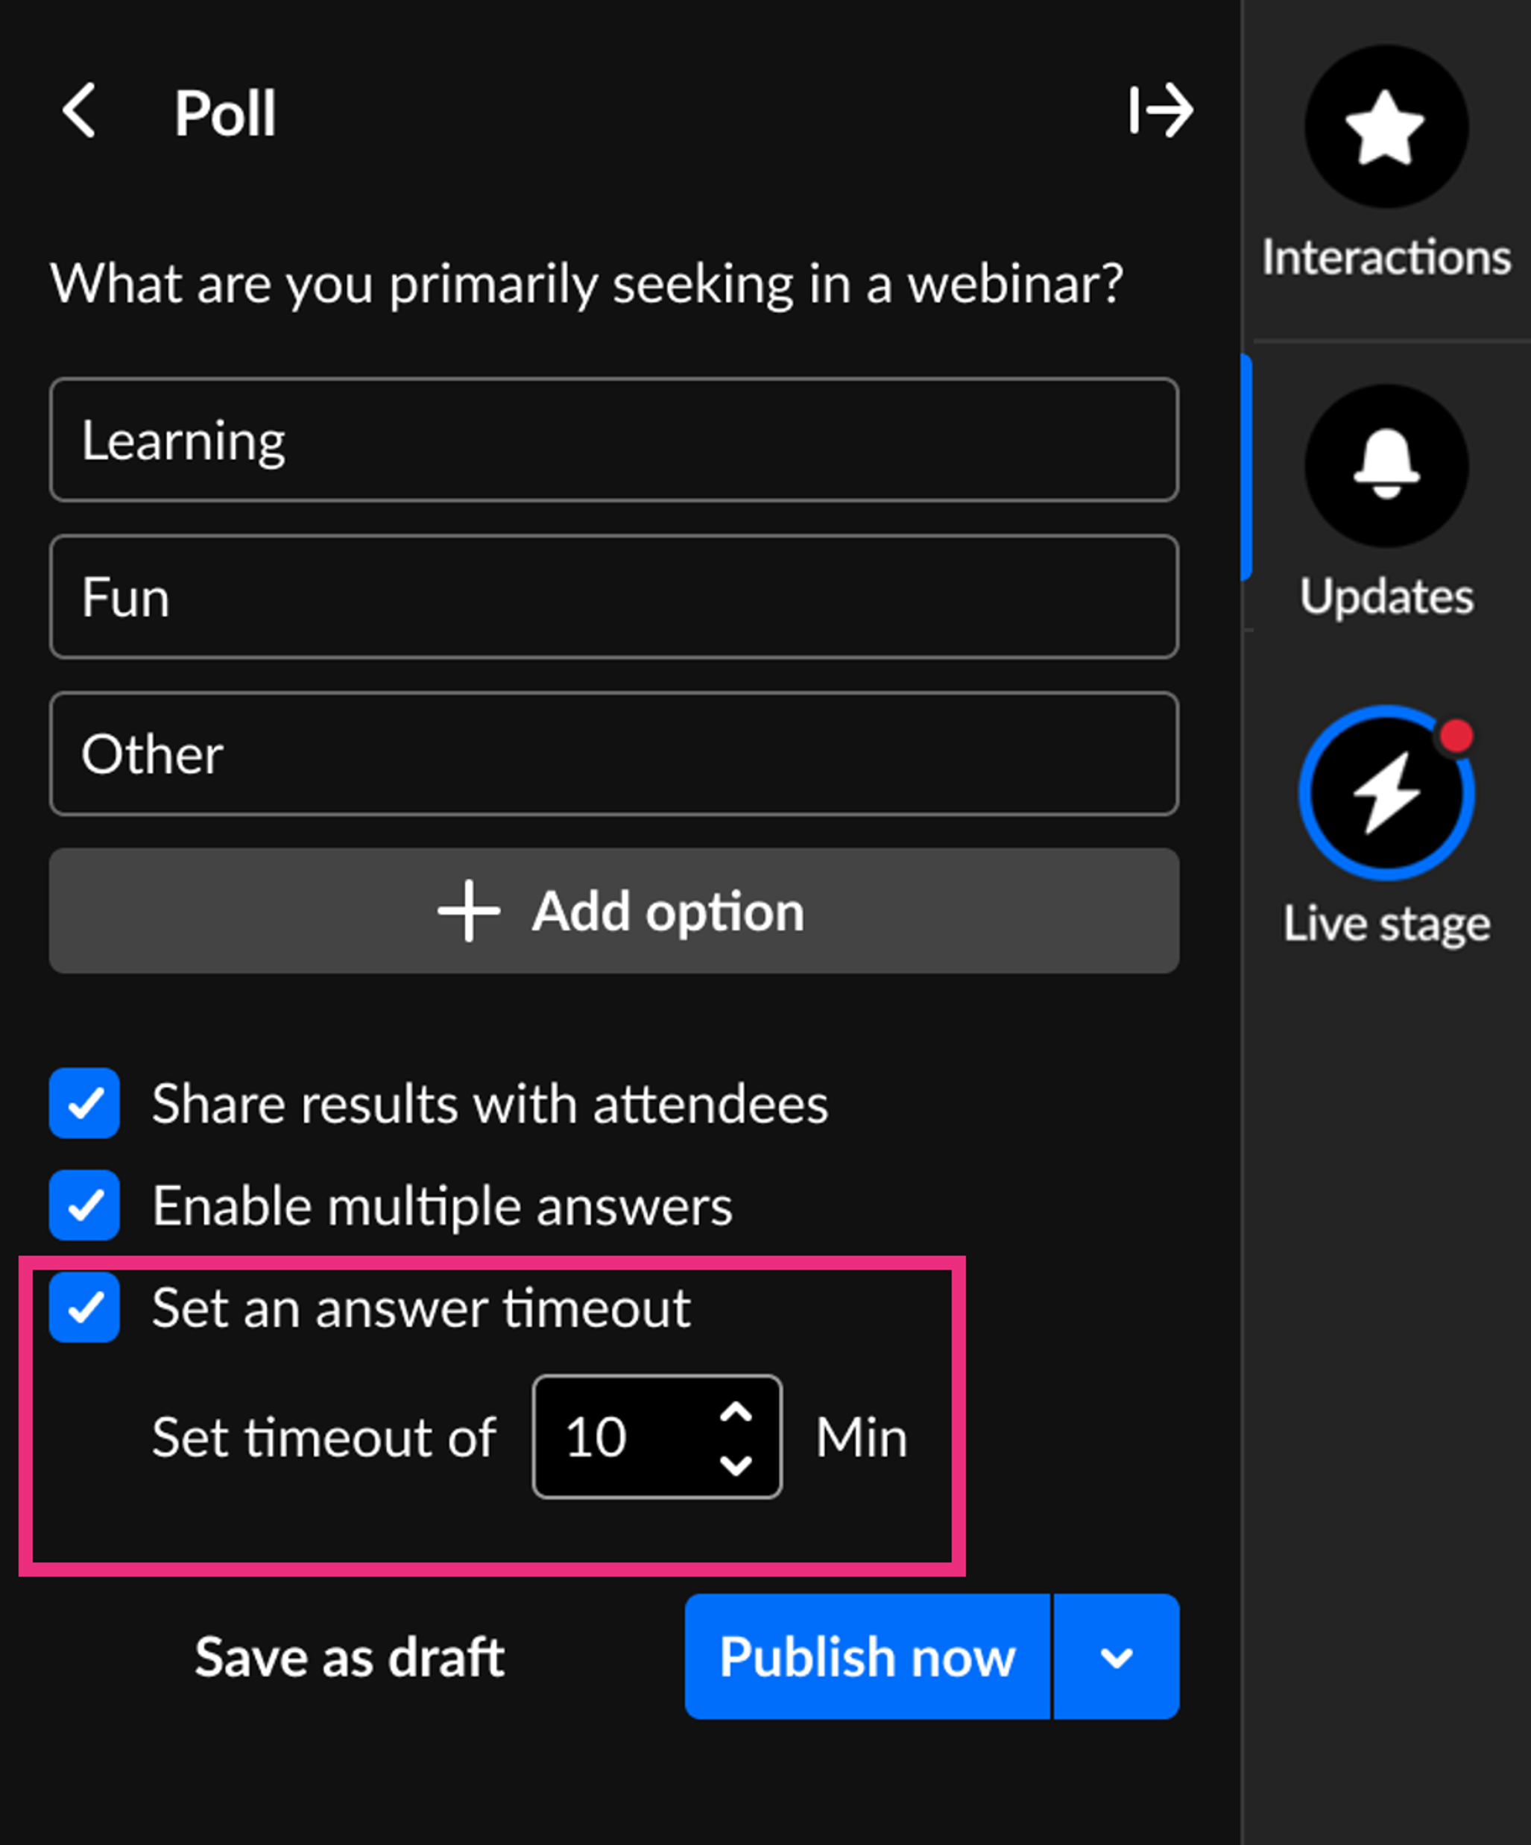This screenshot has height=1845, width=1531.
Task: Go back using the left chevron
Action: (x=80, y=110)
